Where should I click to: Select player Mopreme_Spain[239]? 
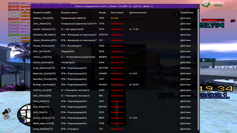(44, 74)
